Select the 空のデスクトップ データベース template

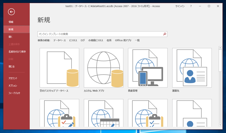59,68
